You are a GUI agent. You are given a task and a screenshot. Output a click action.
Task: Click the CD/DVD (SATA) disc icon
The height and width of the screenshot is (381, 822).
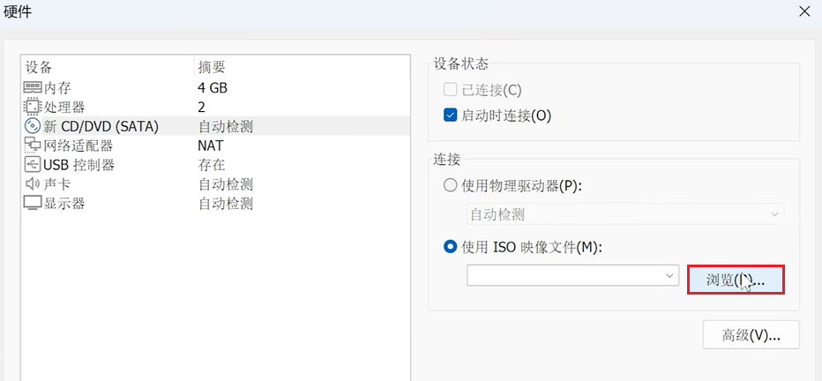33,126
